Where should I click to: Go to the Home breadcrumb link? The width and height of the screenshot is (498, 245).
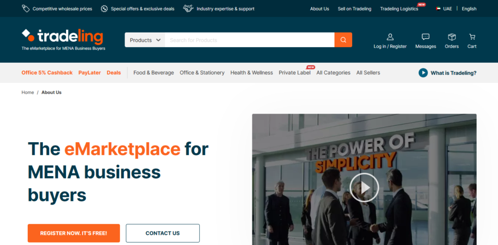coord(28,92)
